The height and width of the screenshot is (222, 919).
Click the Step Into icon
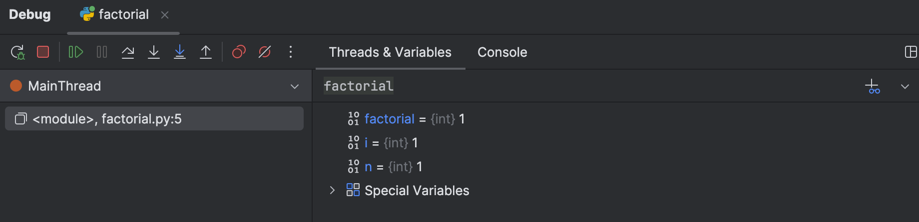click(154, 52)
